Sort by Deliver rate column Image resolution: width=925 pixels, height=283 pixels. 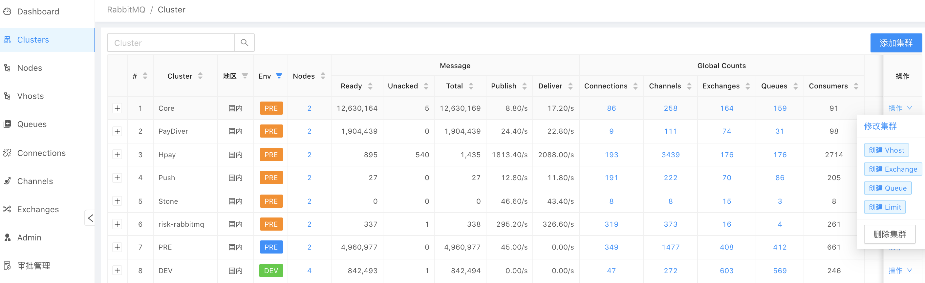570,86
